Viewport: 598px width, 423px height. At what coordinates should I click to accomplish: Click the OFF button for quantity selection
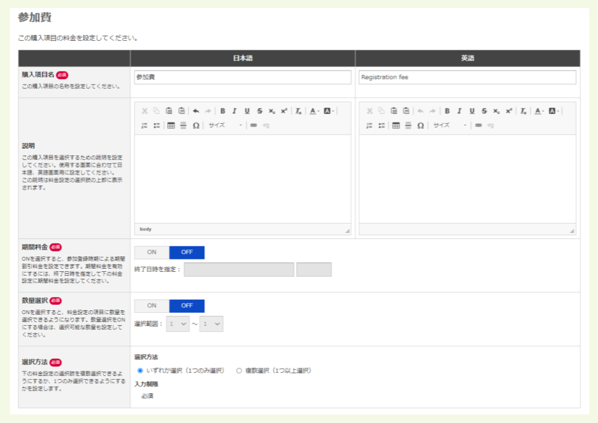pos(187,306)
